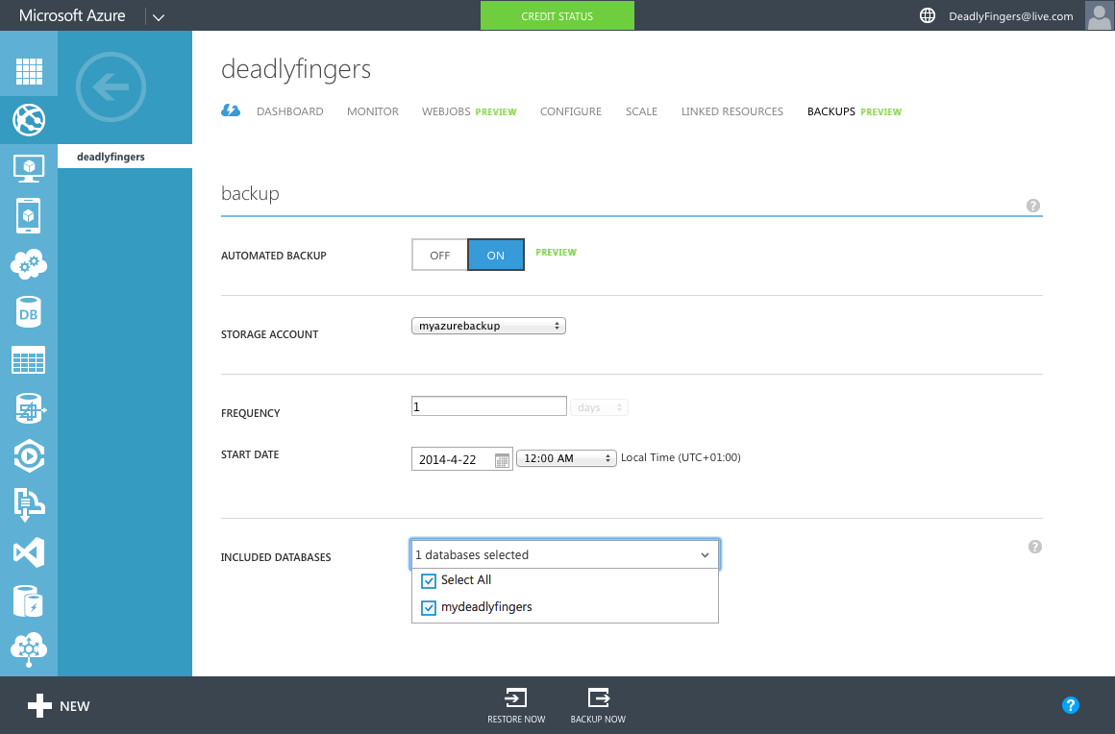This screenshot has width=1115, height=734.
Task: Open the myazurebackup storage account dropdown
Action: pyautogui.click(x=488, y=326)
